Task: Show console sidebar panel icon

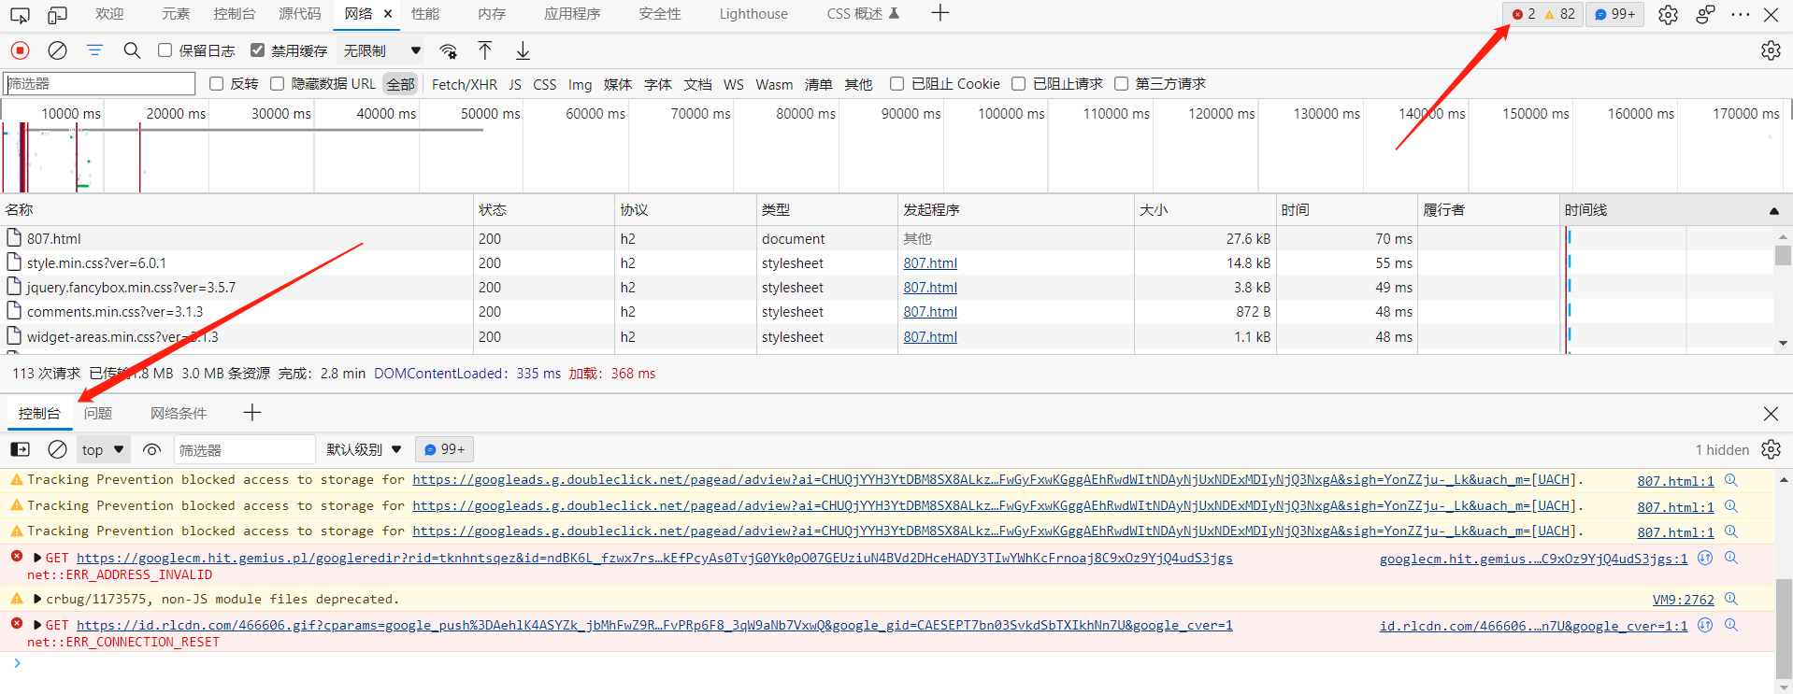Action: pyautogui.click(x=20, y=449)
